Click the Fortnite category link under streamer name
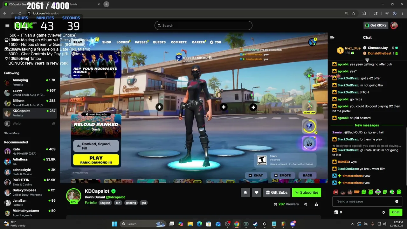407x229 pixels. tap(91, 203)
